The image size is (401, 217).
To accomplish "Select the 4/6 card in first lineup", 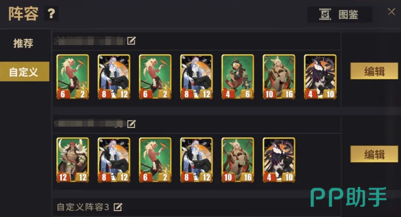I will pyautogui.click(x=238, y=77).
